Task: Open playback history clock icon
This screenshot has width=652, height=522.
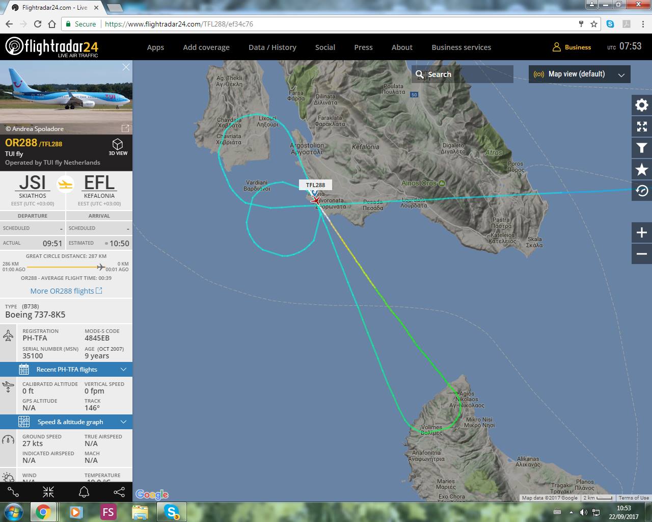Action: pyautogui.click(x=642, y=191)
